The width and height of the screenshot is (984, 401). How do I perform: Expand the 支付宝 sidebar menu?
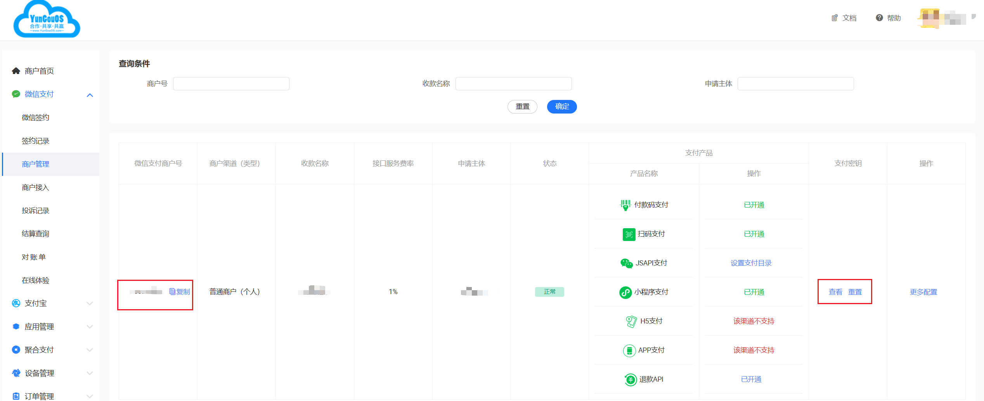[x=90, y=303]
